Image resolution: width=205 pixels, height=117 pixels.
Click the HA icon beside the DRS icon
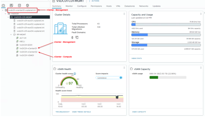coord(77,38)
